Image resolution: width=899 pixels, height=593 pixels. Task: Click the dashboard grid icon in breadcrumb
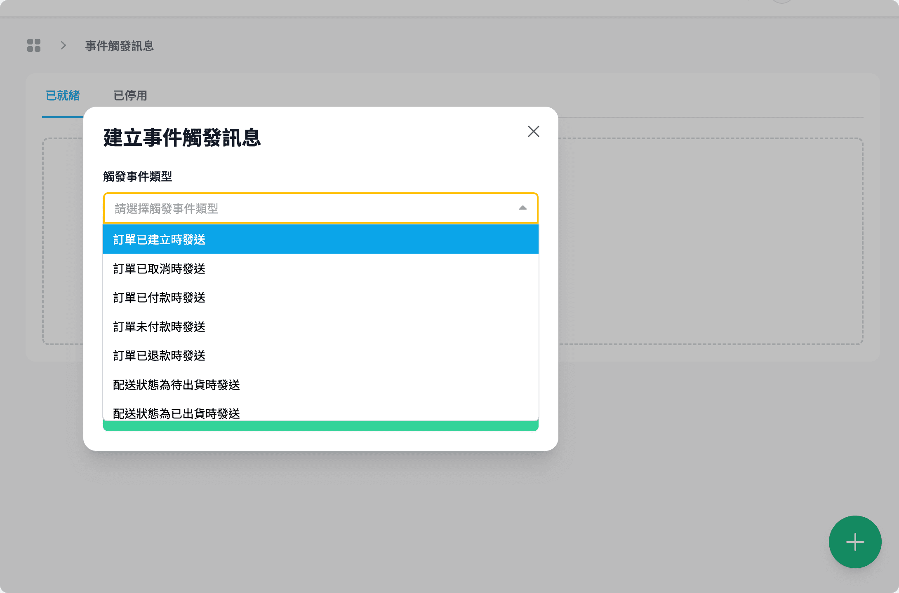(x=34, y=45)
